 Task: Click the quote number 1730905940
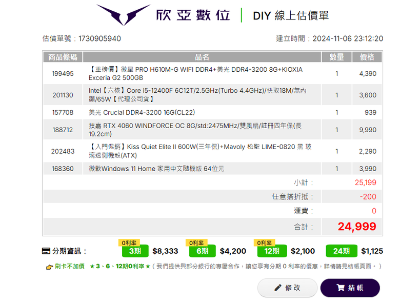click(x=100, y=38)
